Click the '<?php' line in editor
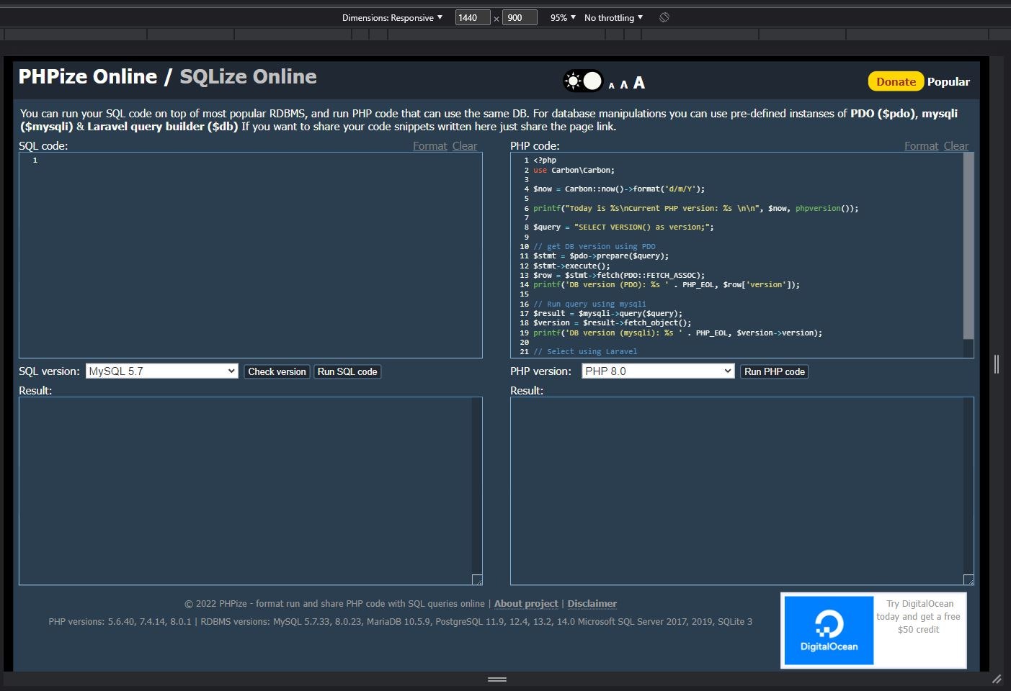The height and width of the screenshot is (691, 1011). [x=545, y=161]
